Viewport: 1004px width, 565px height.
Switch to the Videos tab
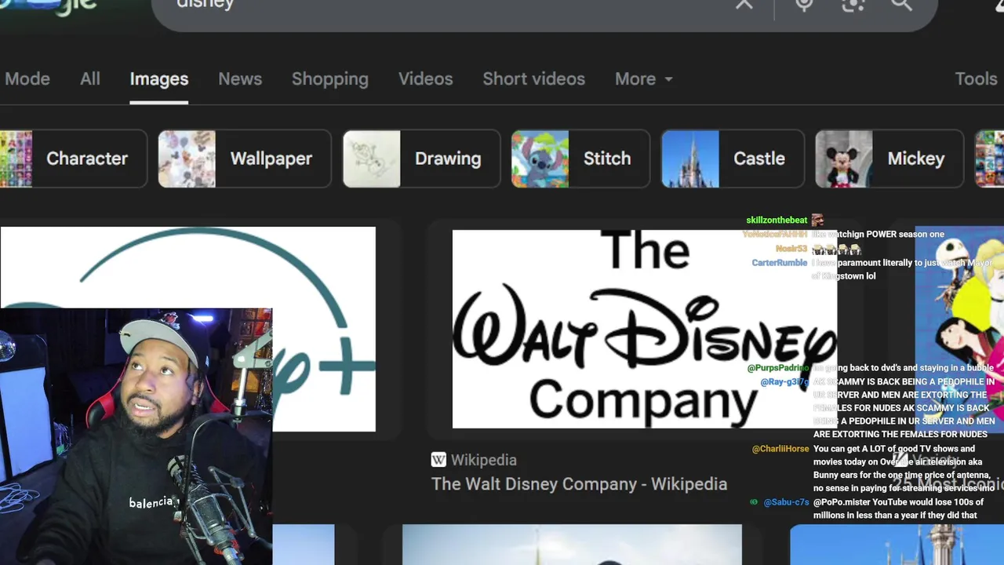click(x=426, y=79)
